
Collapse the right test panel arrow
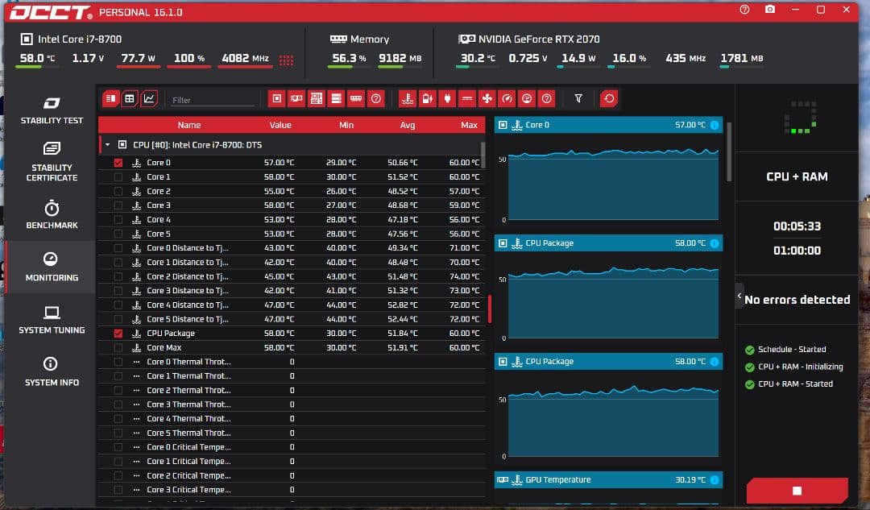click(739, 296)
